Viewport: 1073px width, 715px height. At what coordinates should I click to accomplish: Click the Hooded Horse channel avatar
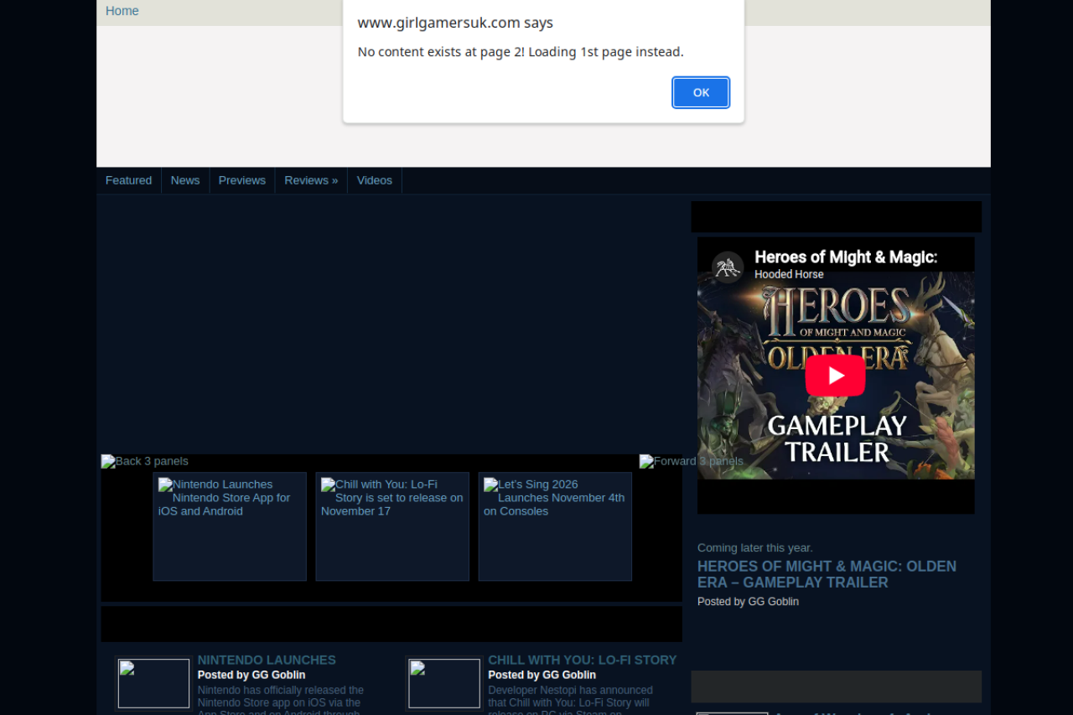[x=728, y=267]
